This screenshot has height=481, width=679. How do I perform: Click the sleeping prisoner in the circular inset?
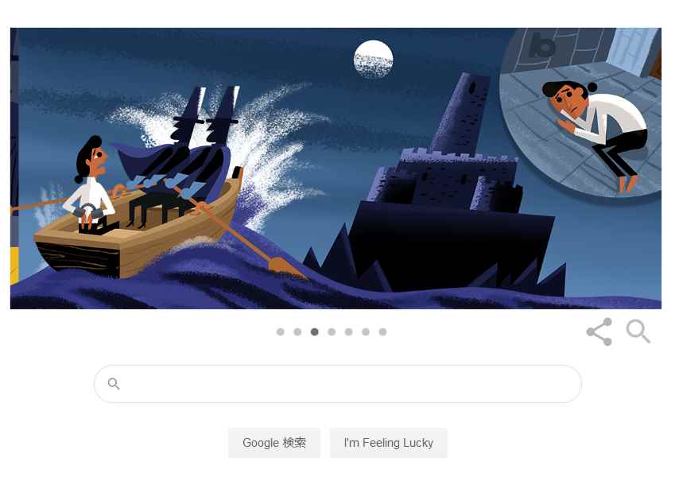pos(596,130)
